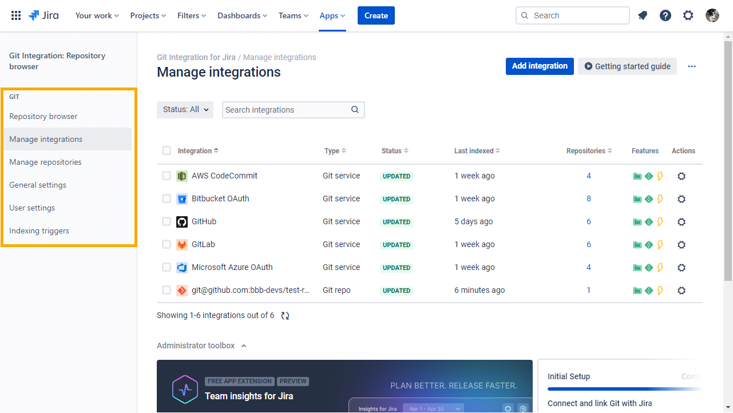Open the Getting started guide

[x=627, y=66]
